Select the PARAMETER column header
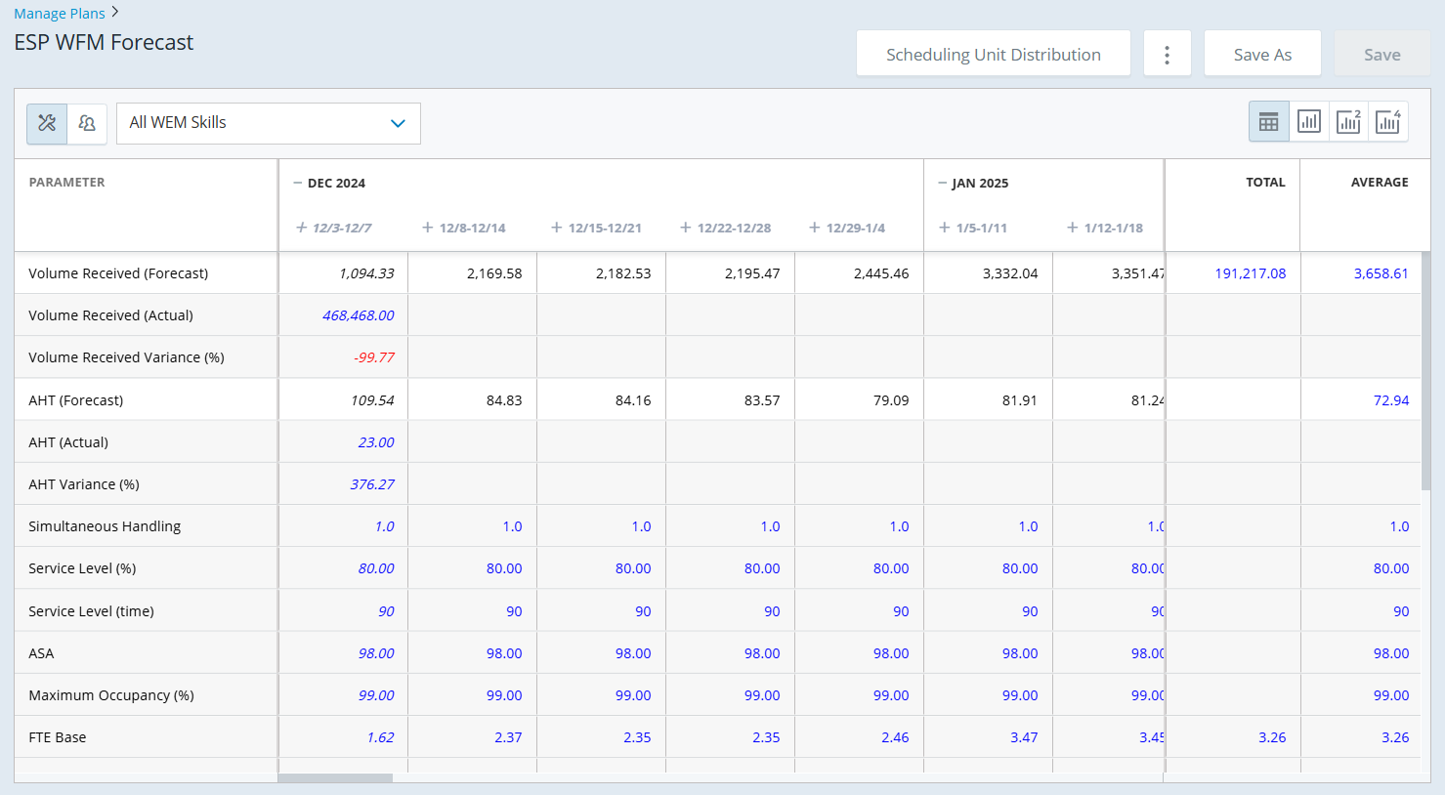Viewport: 1445px width, 795px height. (x=66, y=183)
